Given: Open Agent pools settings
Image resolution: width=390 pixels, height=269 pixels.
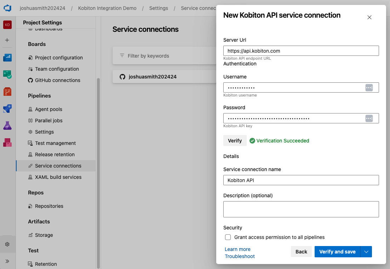Looking at the screenshot, I should [56, 109].
